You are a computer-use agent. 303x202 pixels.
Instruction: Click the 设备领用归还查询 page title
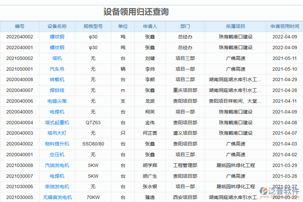coord(136,12)
